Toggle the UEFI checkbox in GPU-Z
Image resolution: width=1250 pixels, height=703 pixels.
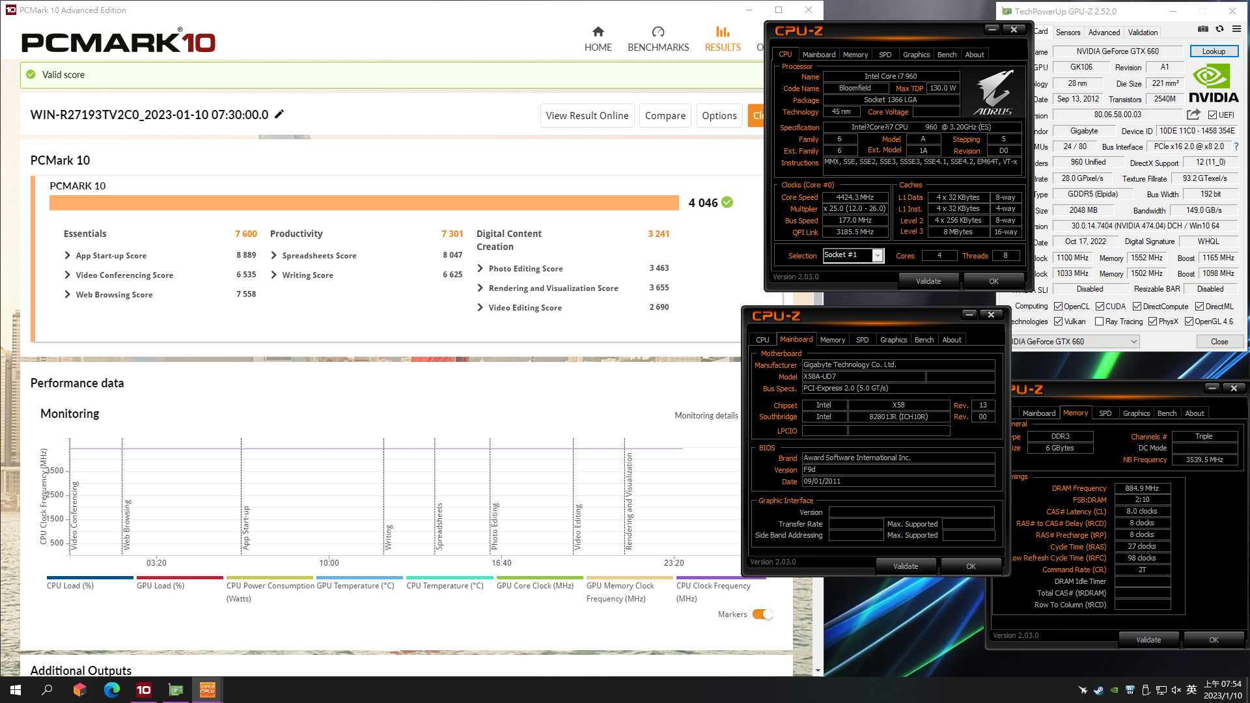pos(1212,115)
